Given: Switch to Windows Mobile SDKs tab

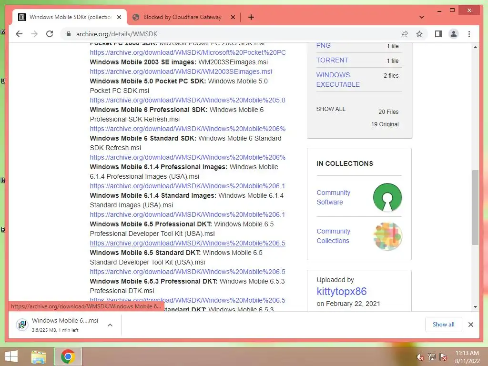Looking at the screenshot, I should tap(70, 17).
